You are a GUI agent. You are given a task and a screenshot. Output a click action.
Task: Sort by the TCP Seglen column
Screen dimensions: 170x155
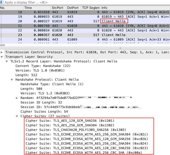(90, 8)
